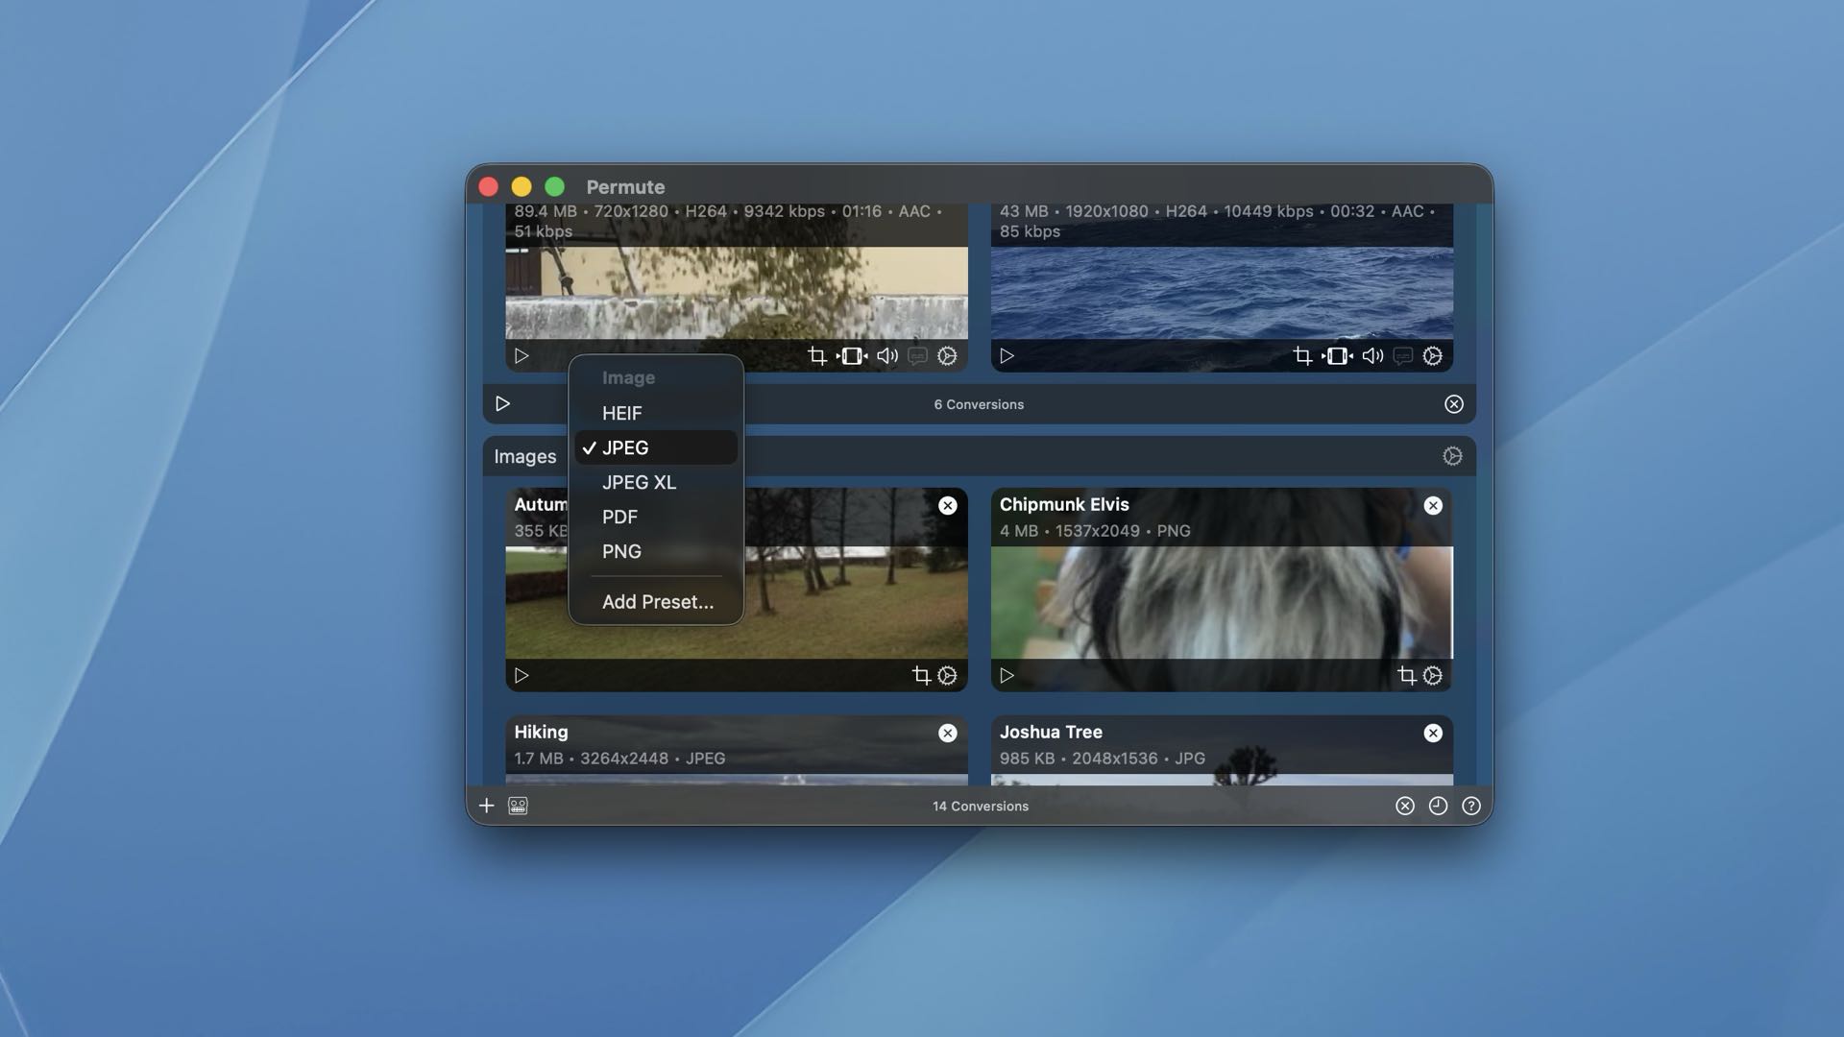Select the checked JPEG format option
1844x1037 pixels.
pos(656,447)
